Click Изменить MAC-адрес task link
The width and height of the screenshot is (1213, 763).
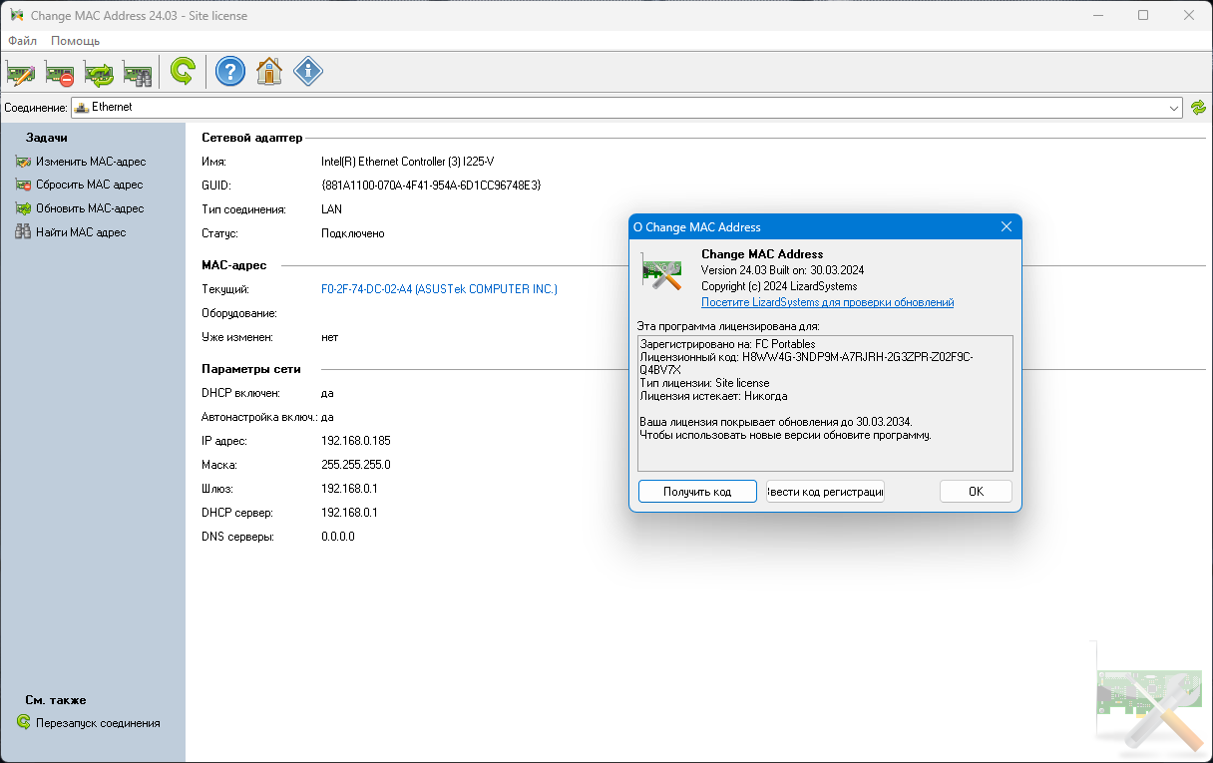pyautogui.click(x=91, y=162)
